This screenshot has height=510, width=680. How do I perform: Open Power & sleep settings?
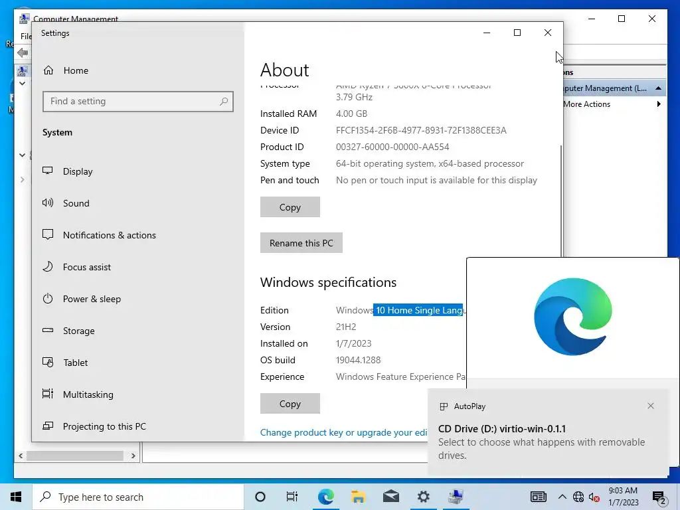tap(82, 299)
